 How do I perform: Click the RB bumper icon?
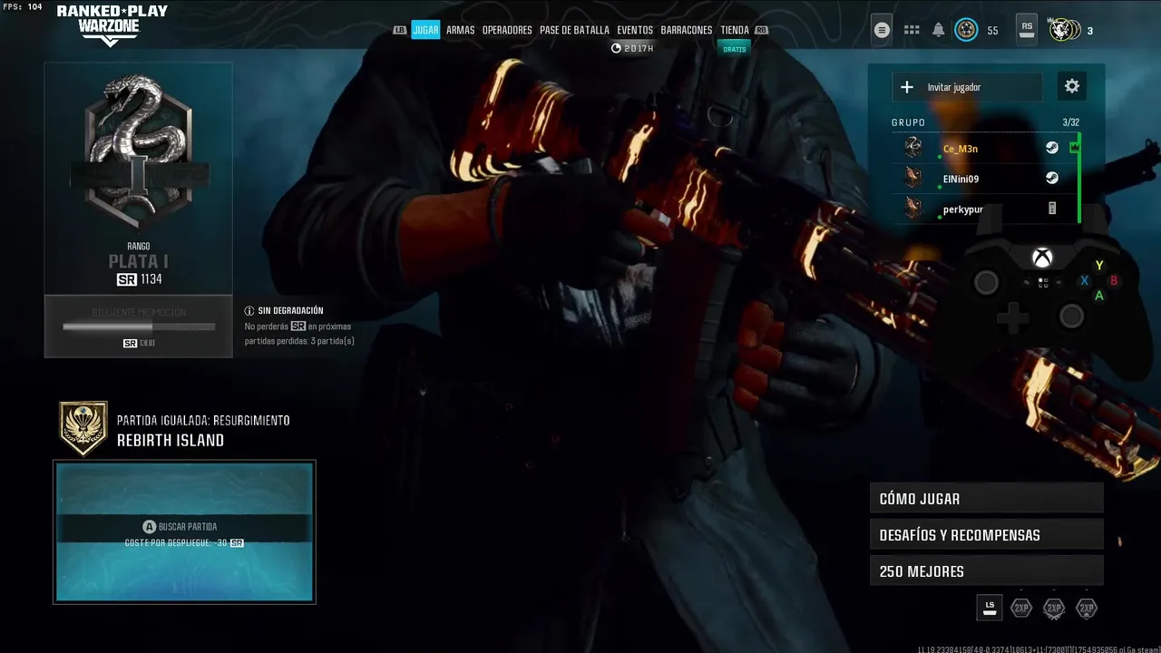click(761, 30)
